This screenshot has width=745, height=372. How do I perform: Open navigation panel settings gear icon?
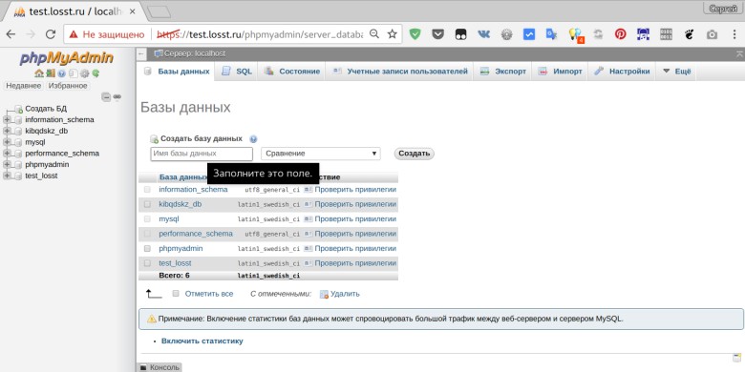85,73
